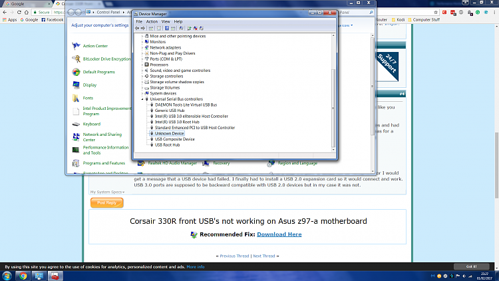The image size is (499, 281).
Task: Click the Recovery icon in Control Panel
Action: pos(206,163)
